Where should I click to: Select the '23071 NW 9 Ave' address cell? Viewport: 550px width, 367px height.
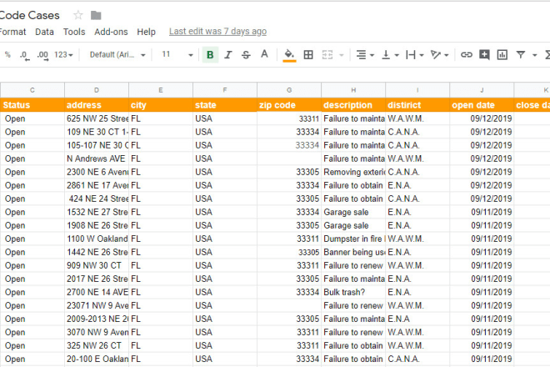click(x=97, y=305)
